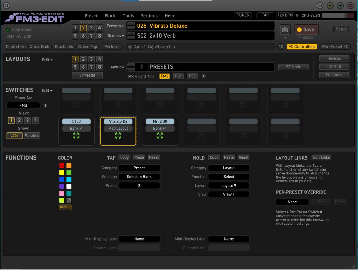358x270 pixels.
Task: Switch to scene 4 in Scene Select
Action: pos(100,28)
